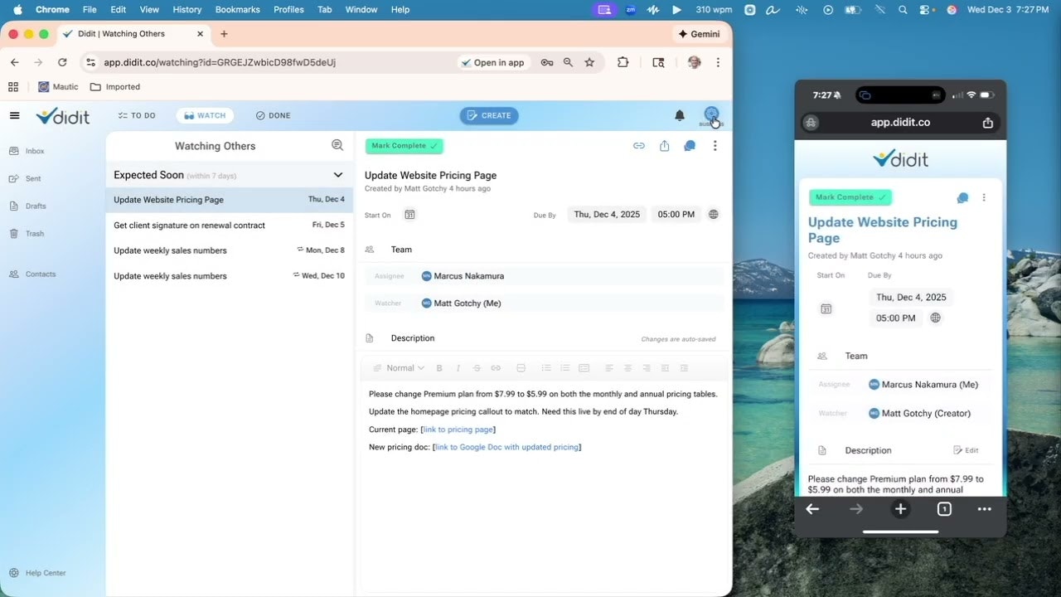Open the notifications bell

(x=680, y=115)
